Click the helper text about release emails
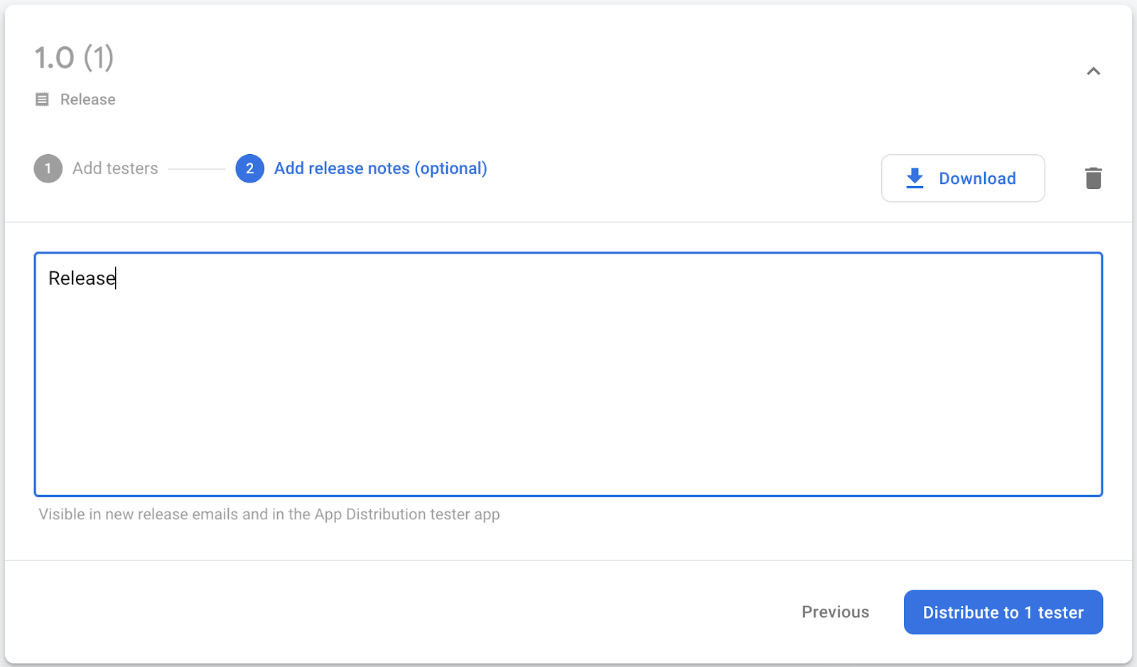 point(269,514)
